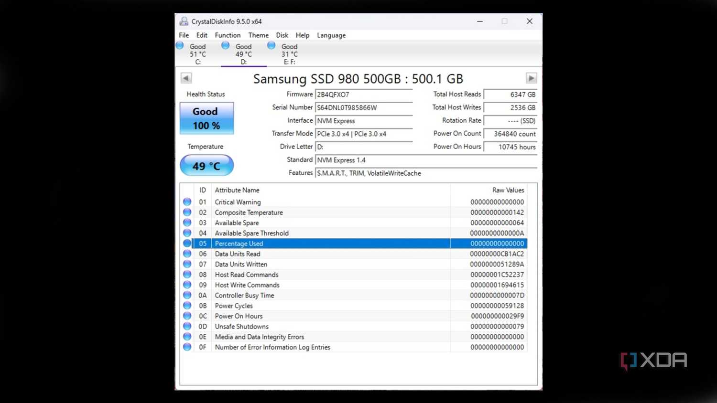
Task: Click status orb for Power Cycles row
Action: point(187,306)
